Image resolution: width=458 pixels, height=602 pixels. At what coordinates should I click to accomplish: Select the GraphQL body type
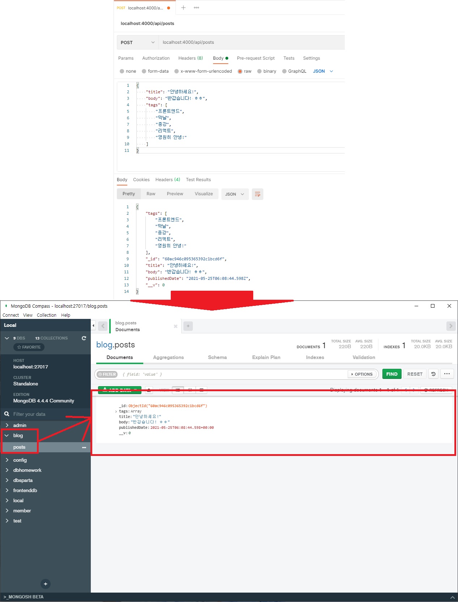tap(294, 71)
